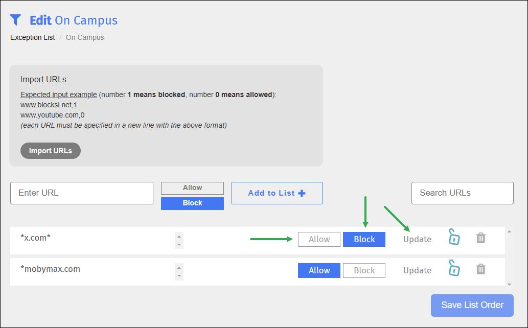
Task: Click the *x.com* URL text
Action: (35, 238)
